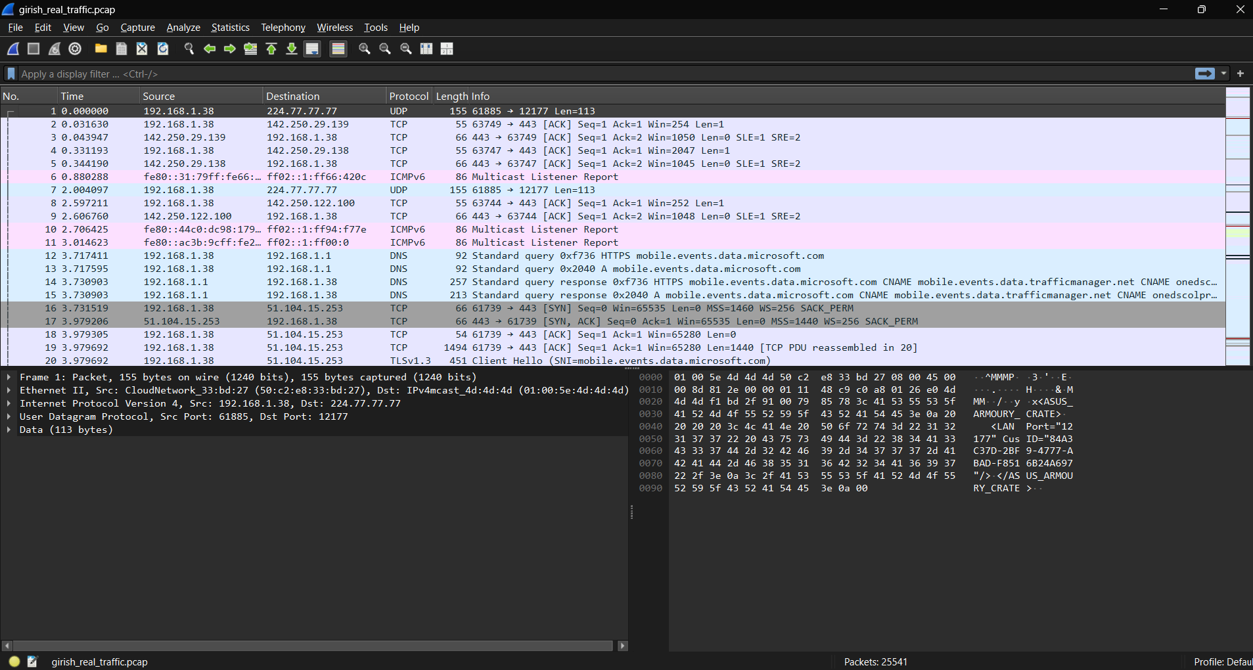1253x670 pixels.
Task: Open the View menu
Action: click(x=74, y=28)
